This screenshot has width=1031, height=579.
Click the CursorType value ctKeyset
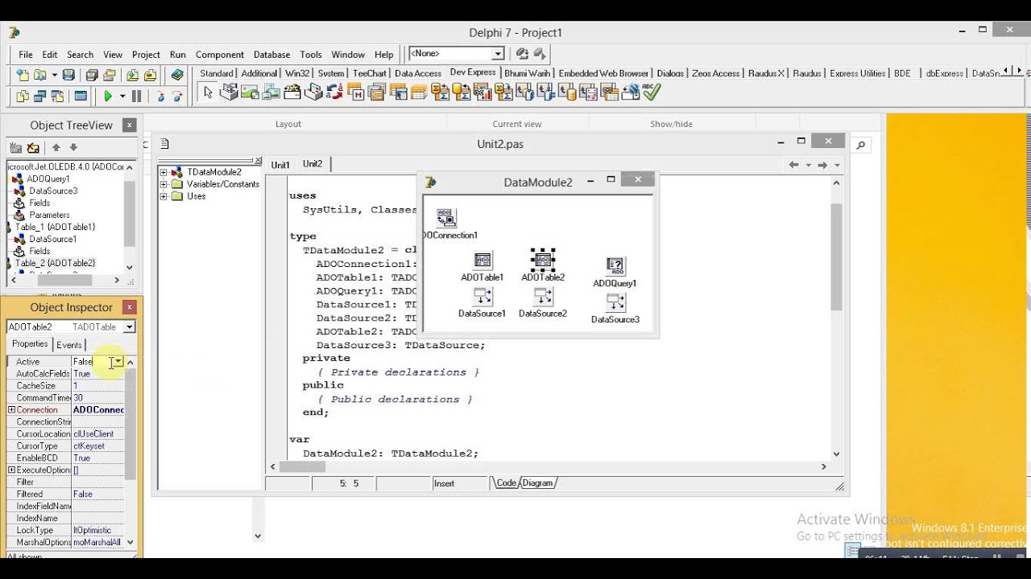click(x=97, y=446)
